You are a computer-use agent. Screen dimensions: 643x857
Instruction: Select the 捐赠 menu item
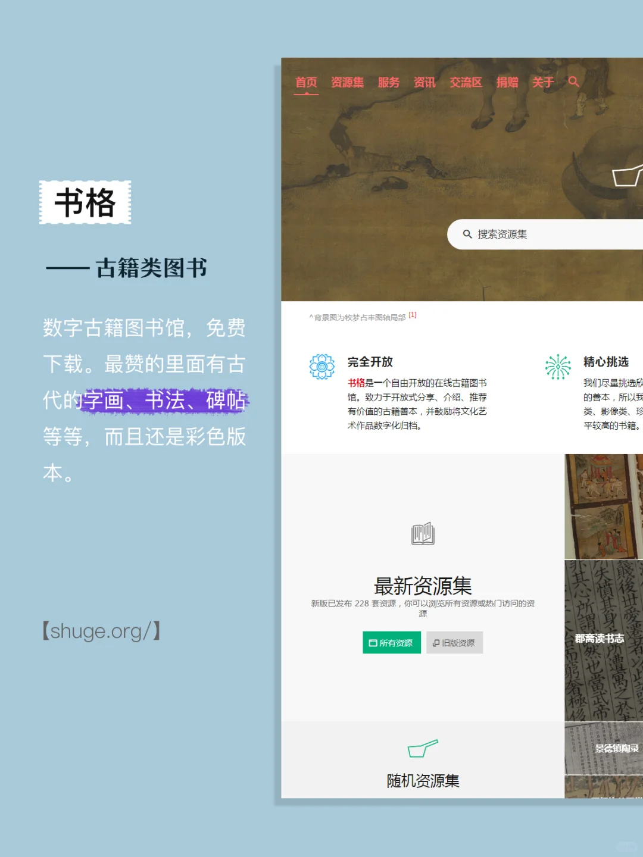(507, 82)
